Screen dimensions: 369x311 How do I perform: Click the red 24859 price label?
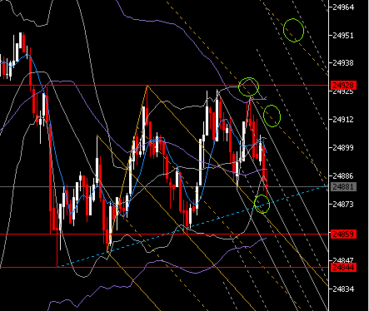[343, 234]
